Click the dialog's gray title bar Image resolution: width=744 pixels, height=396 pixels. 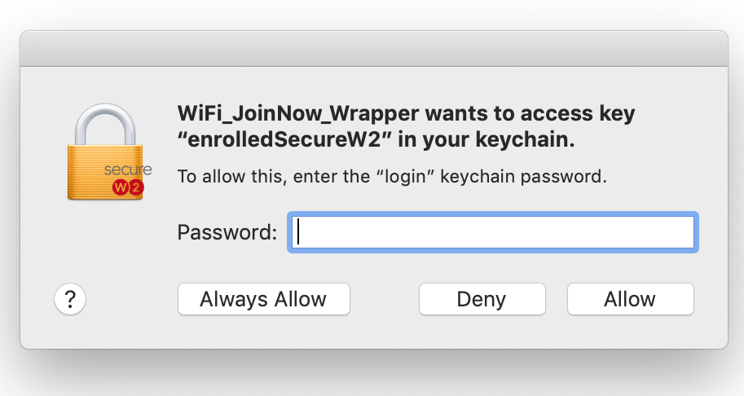coord(373,50)
